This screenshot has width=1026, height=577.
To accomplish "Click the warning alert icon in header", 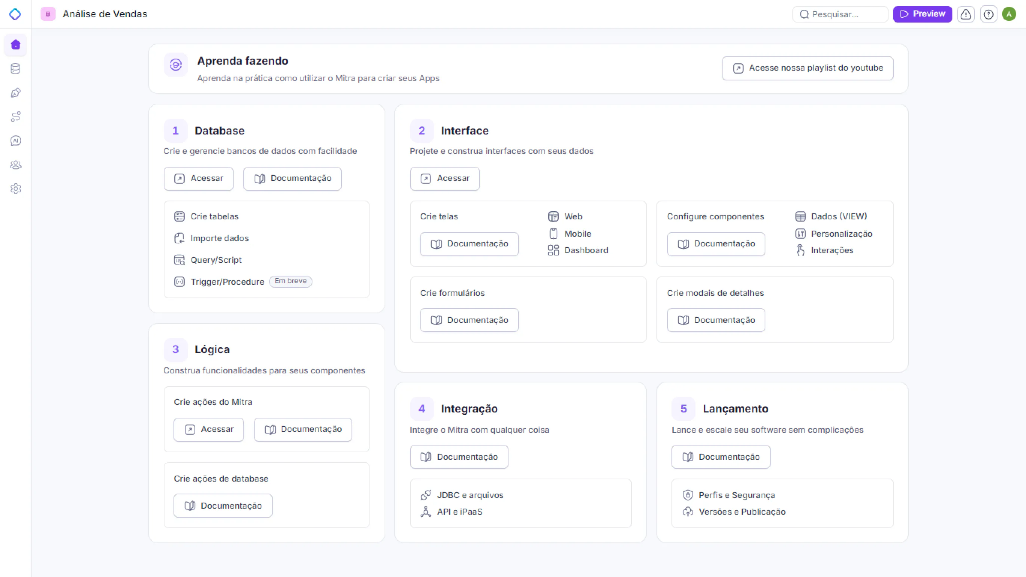I will click(966, 14).
